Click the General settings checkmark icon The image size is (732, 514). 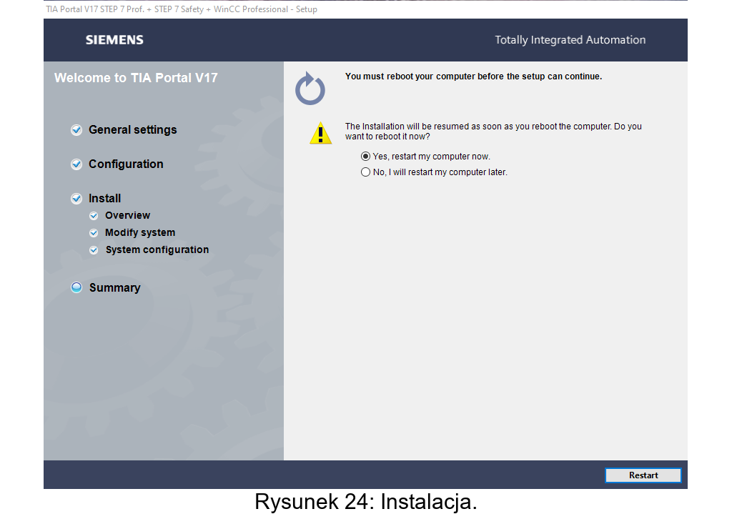pyautogui.click(x=76, y=130)
